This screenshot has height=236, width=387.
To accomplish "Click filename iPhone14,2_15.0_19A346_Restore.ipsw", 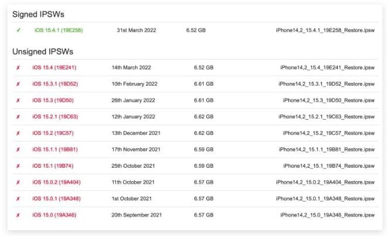I will [327, 215].
